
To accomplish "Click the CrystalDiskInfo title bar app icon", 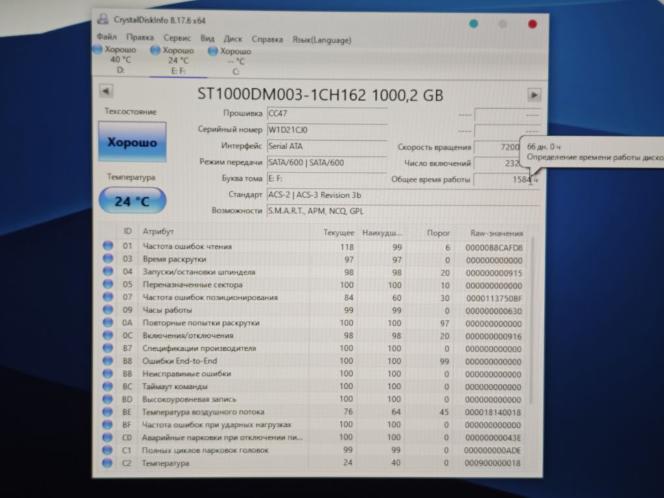I will (x=103, y=19).
